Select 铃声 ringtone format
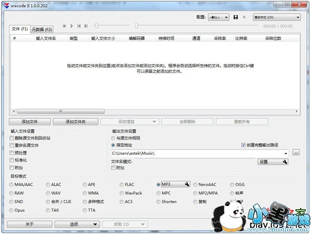The width and height of the screenshot is (311, 234). click(x=232, y=193)
